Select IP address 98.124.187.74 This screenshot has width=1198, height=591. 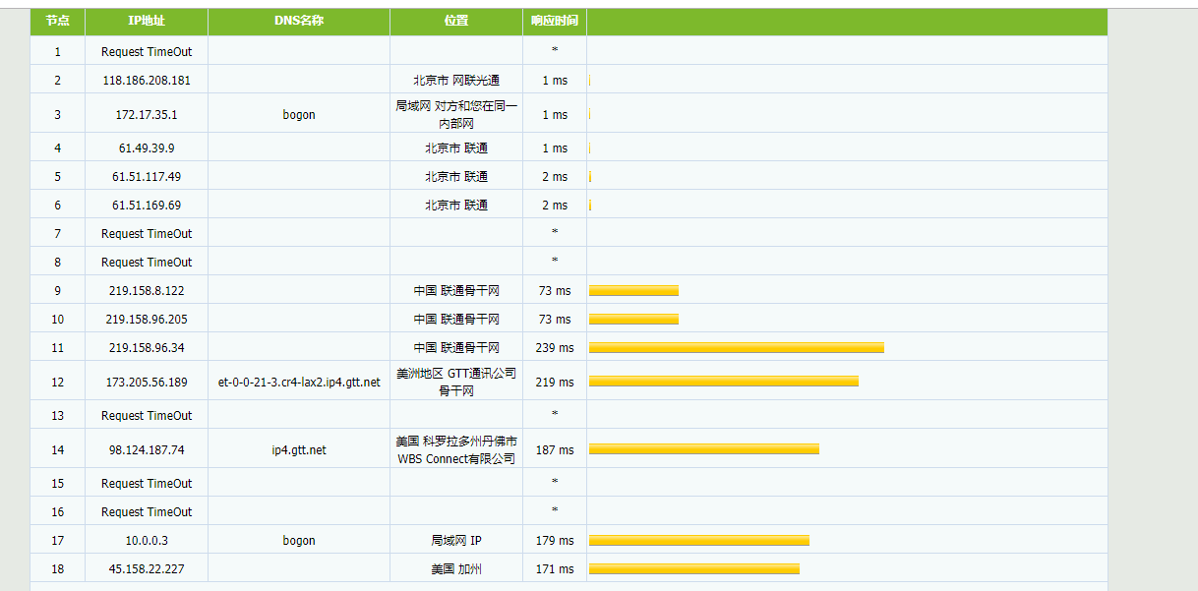147,450
